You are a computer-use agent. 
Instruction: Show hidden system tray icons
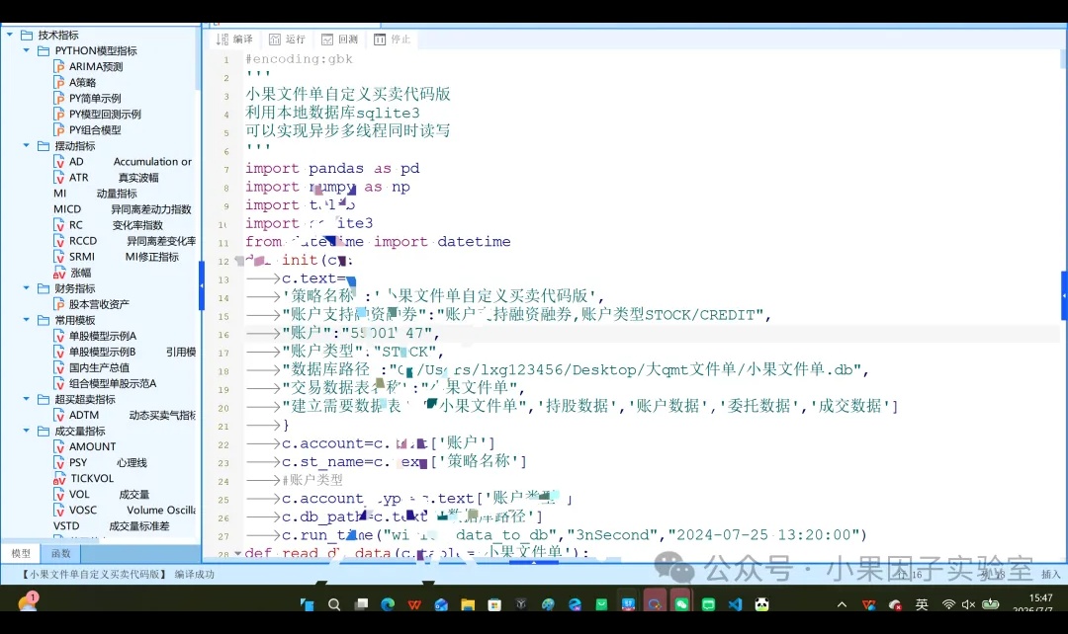[x=842, y=604]
